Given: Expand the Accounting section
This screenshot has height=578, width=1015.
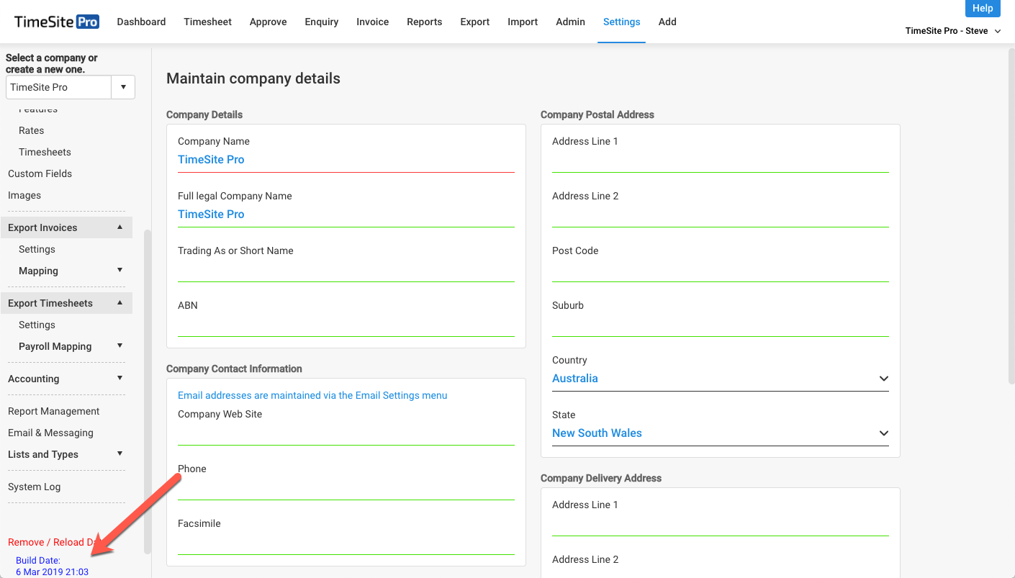Looking at the screenshot, I should (x=66, y=379).
